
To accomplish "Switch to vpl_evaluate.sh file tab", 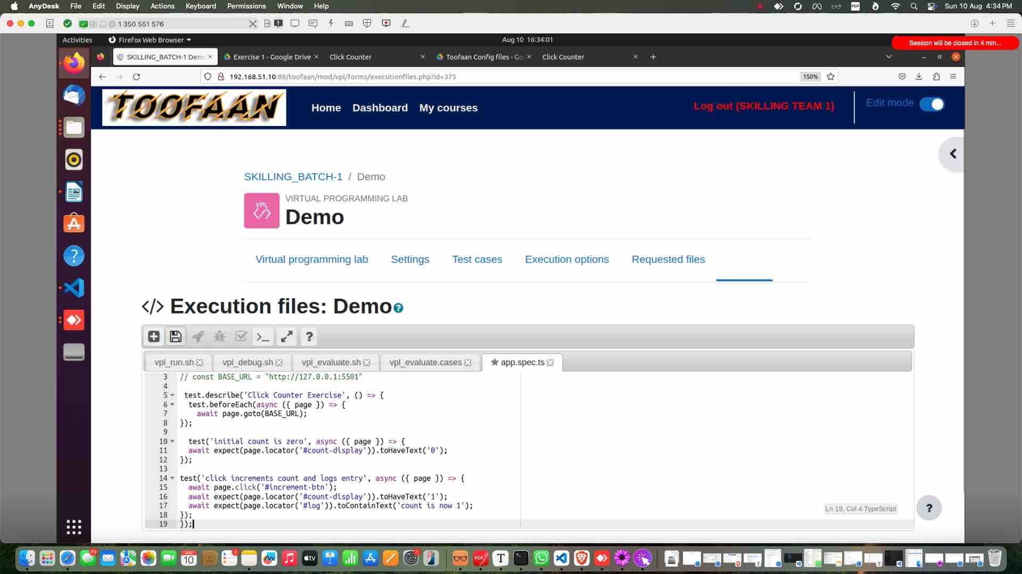I will tap(331, 362).
